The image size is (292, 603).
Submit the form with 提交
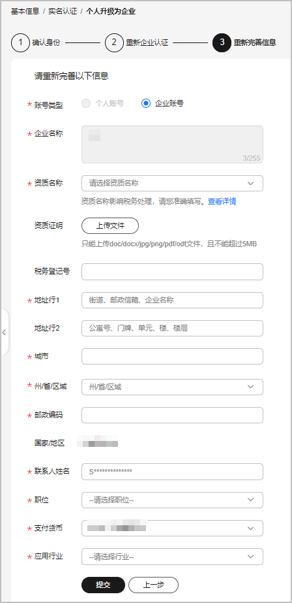click(103, 585)
